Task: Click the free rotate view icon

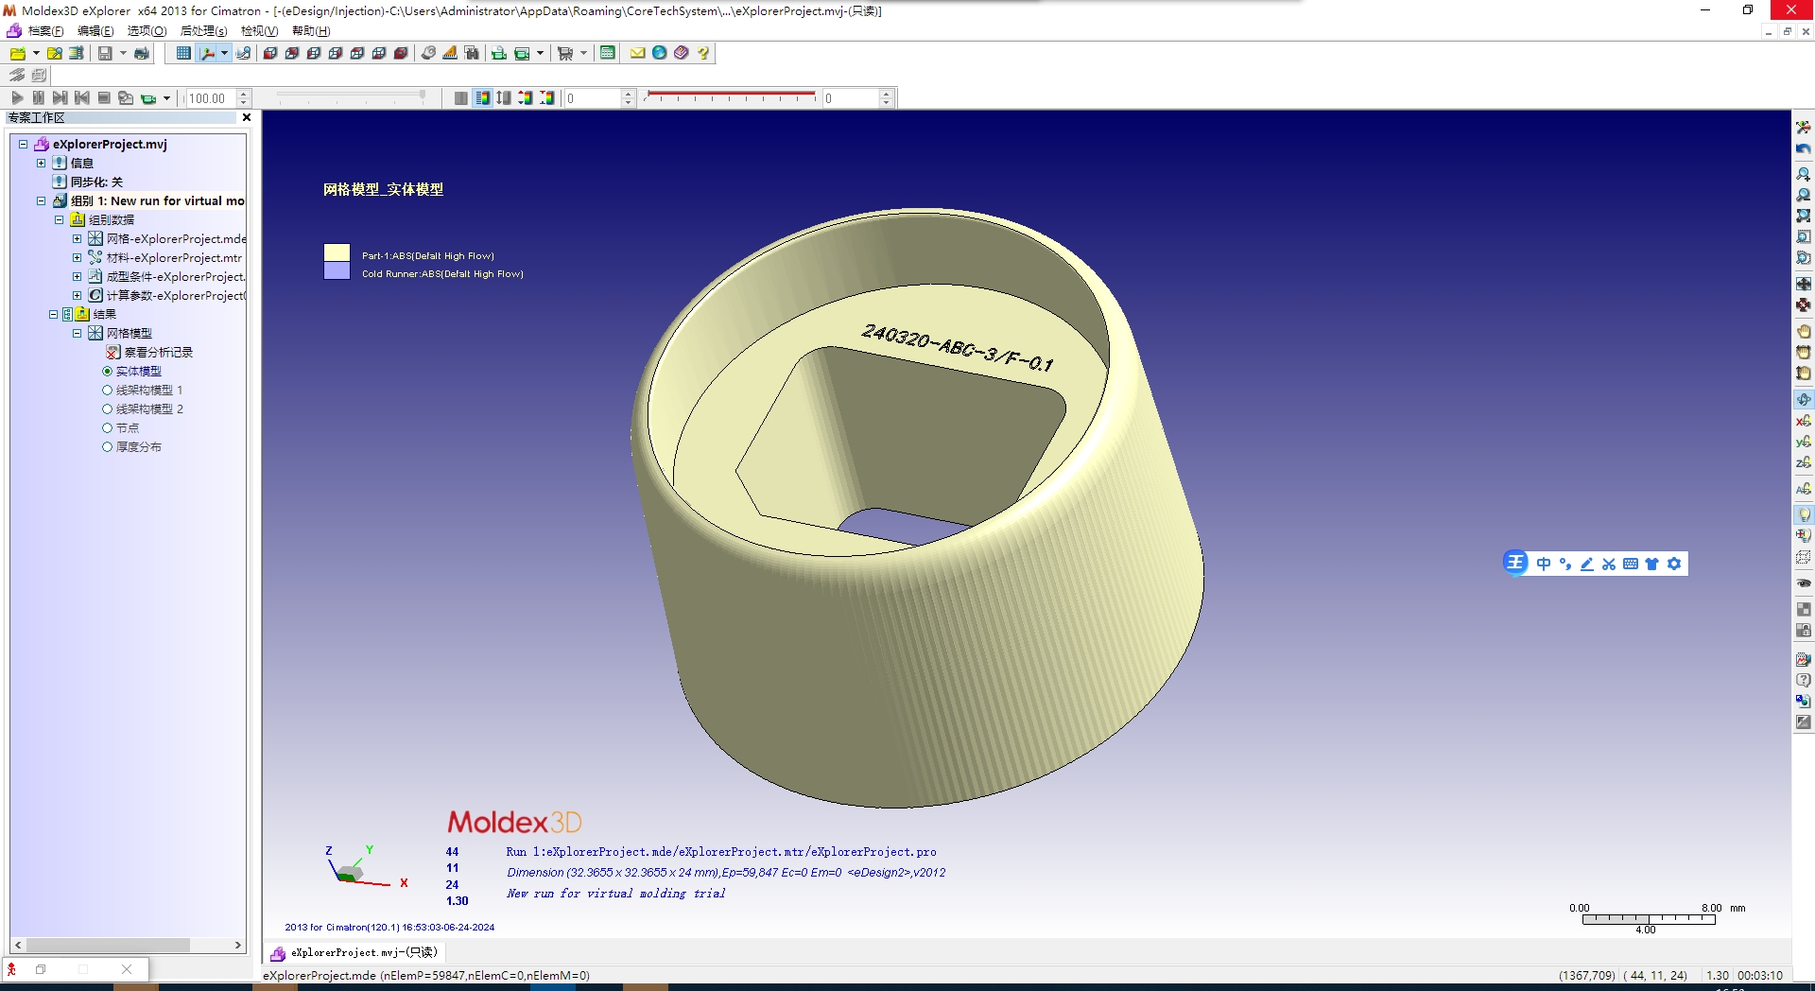Action: (x=1804, y=399)
